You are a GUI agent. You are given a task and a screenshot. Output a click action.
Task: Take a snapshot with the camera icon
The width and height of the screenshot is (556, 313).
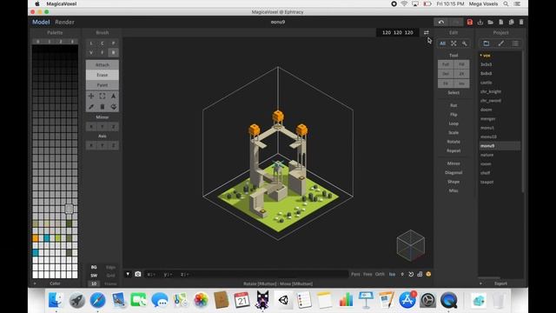point(138,274)
